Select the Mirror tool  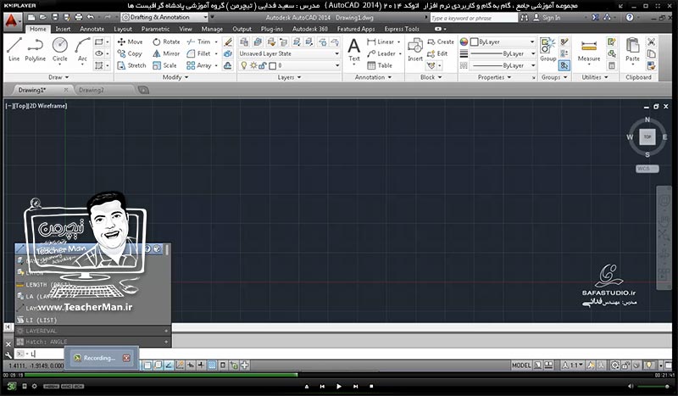point(166,53)
